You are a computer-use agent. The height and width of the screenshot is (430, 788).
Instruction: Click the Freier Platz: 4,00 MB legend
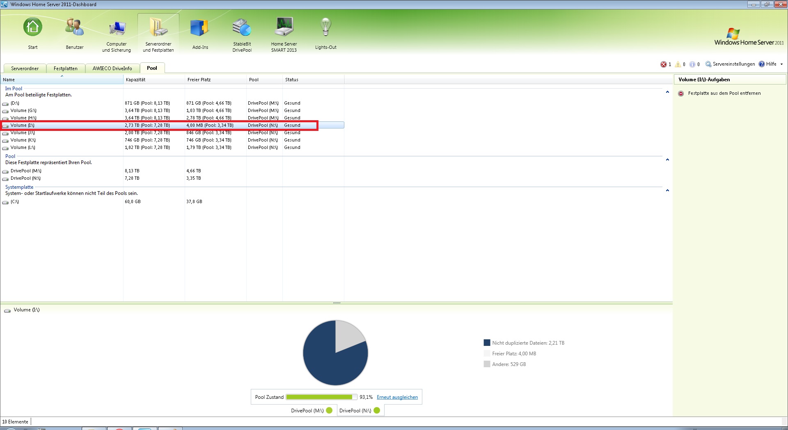pos(514,353)
